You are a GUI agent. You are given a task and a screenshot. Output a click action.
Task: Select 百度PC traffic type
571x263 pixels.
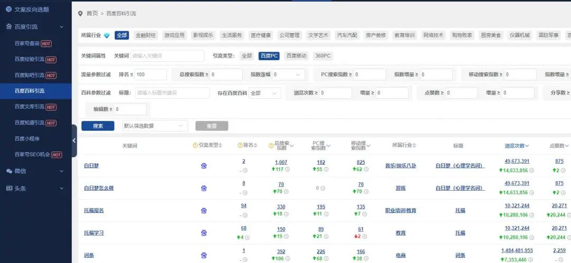[269, 55]
